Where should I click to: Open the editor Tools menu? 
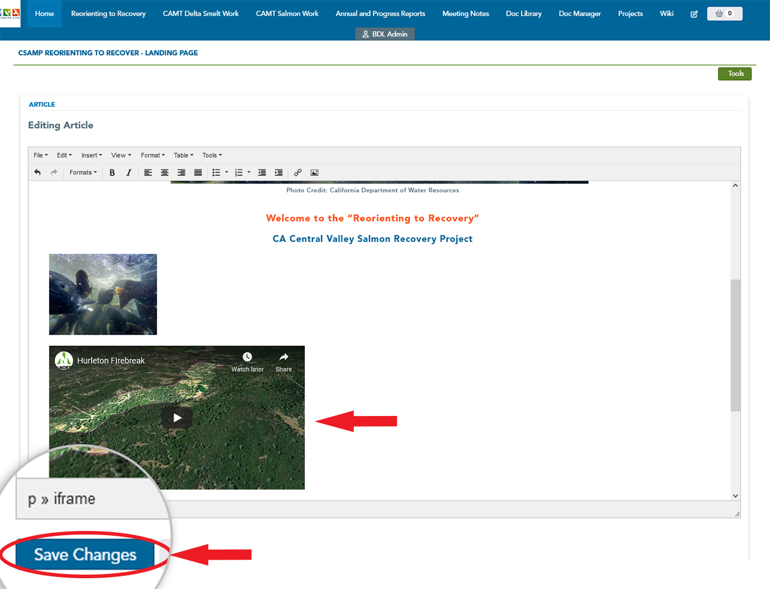[x=212, y=155]
